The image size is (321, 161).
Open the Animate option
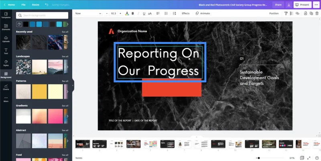click(x=203, y=14)
